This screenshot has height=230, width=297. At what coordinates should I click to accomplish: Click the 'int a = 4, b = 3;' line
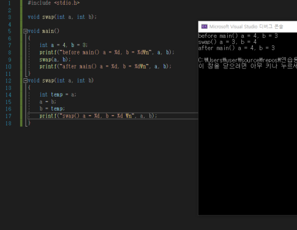pos(64,45)
